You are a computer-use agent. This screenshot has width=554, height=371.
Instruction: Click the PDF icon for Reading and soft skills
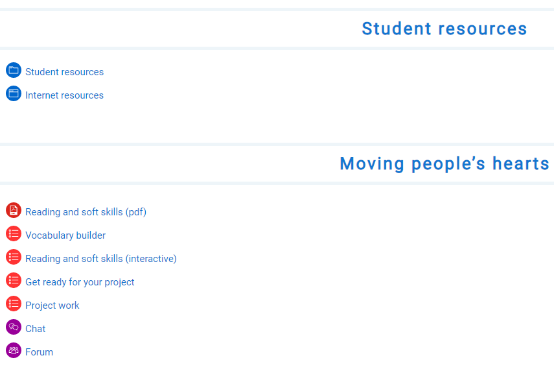[x=14, y=210]
